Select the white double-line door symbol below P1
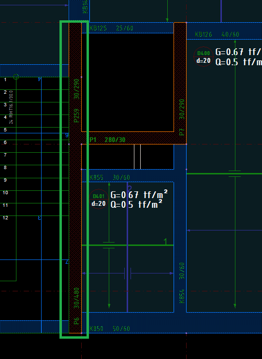Screen dimensions: 262x359 click(x=137, y=157)
